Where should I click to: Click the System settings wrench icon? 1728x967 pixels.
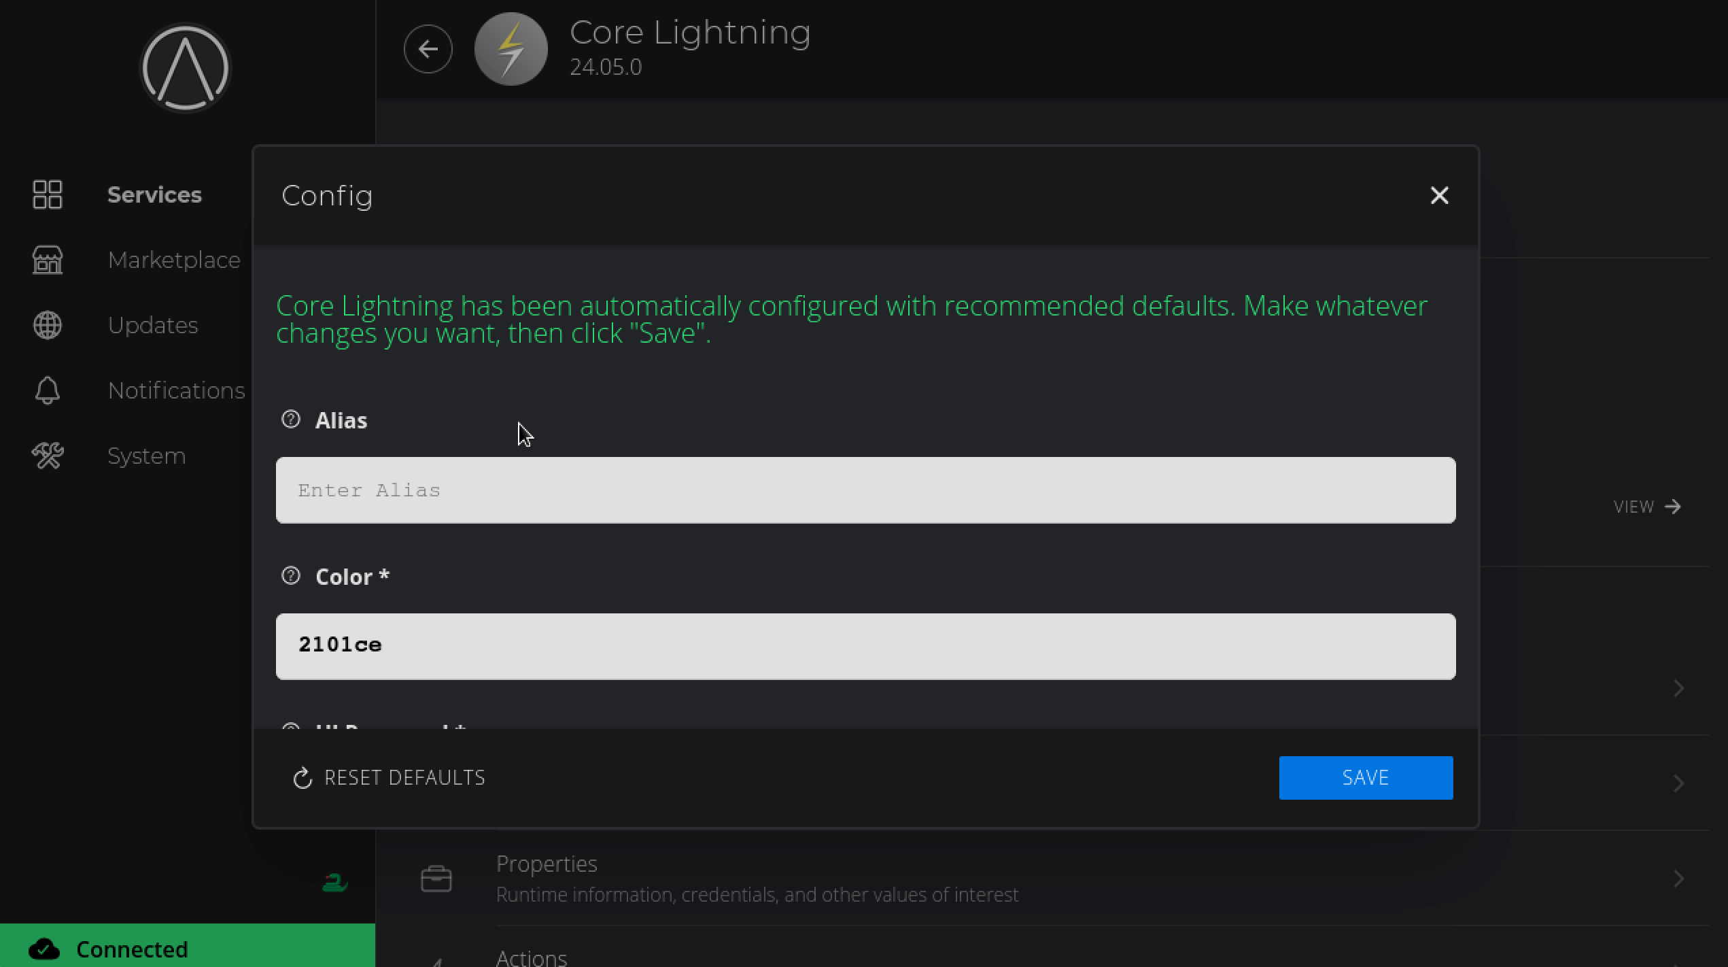48,456
